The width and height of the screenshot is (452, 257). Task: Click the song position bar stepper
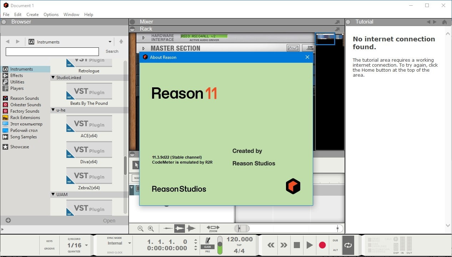[x=195, y=241]
